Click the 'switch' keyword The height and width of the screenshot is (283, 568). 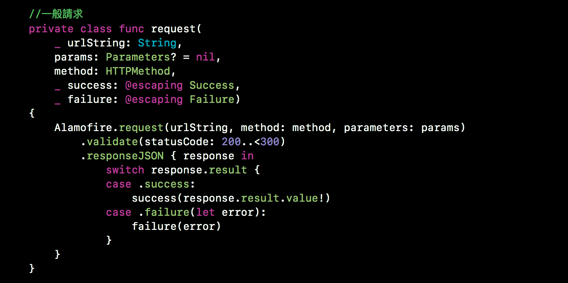(x=125, y=170)
